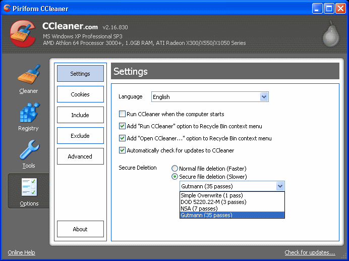349x261 pixels.
Task: Uncheck Add "Open CCleaner..." to Recycle Bin menu
Action: pyautogui.click(x=122, y=138)
